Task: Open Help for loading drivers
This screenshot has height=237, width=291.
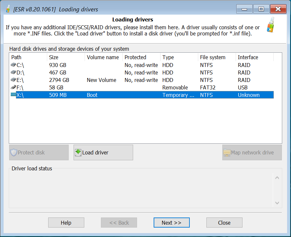Action: (66, 223)
